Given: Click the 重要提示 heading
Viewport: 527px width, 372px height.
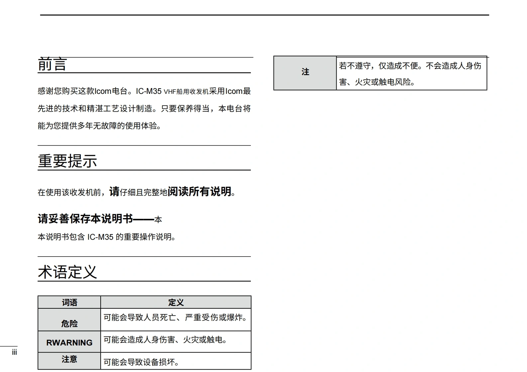Looking at the screenshot, I should [67, 161].
